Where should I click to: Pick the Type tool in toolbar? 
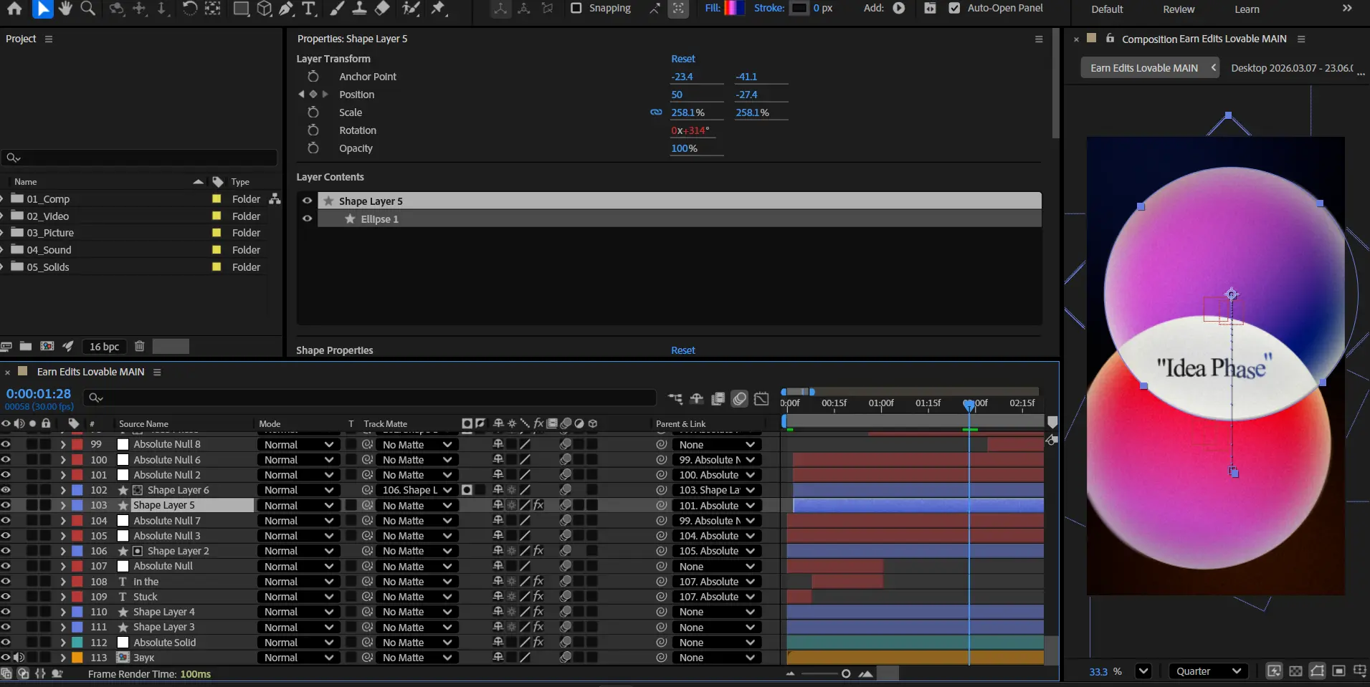(x=309, y=9)
